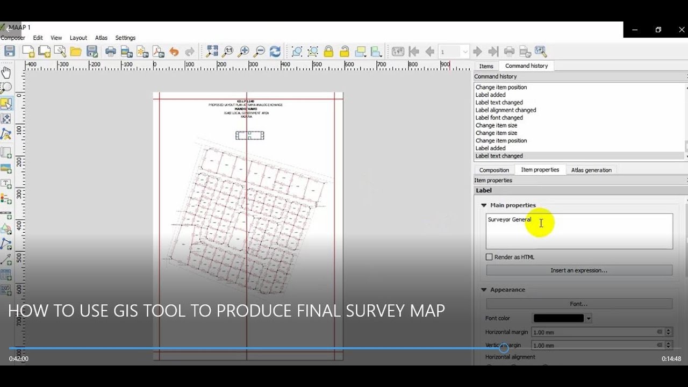Duplicate the current composer
This screenshot has width=688, height=387.
[44, 52]
